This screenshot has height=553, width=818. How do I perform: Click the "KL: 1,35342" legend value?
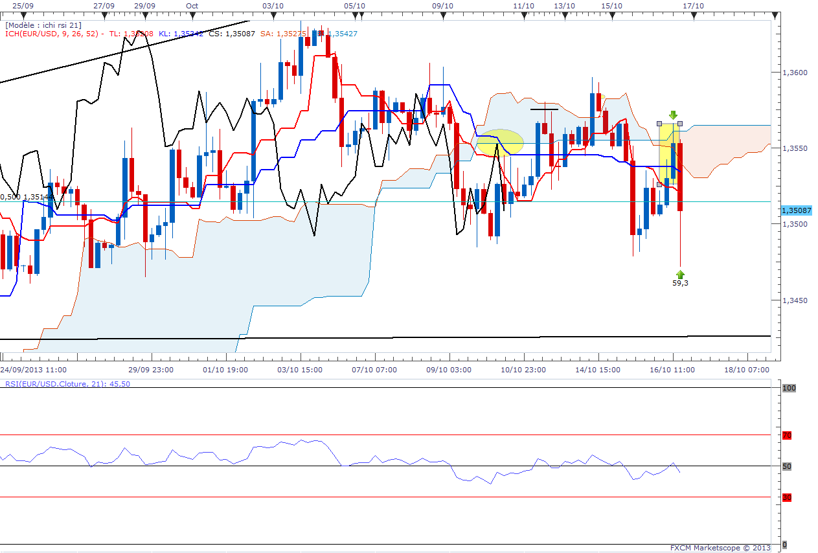tap(181, 34)
